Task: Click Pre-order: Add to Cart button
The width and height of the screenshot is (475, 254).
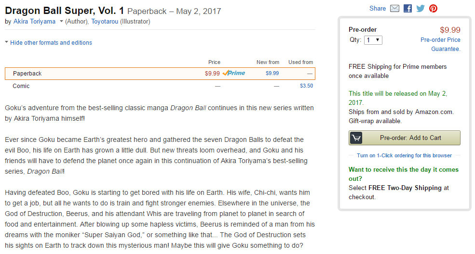Action: pos(405,138)
